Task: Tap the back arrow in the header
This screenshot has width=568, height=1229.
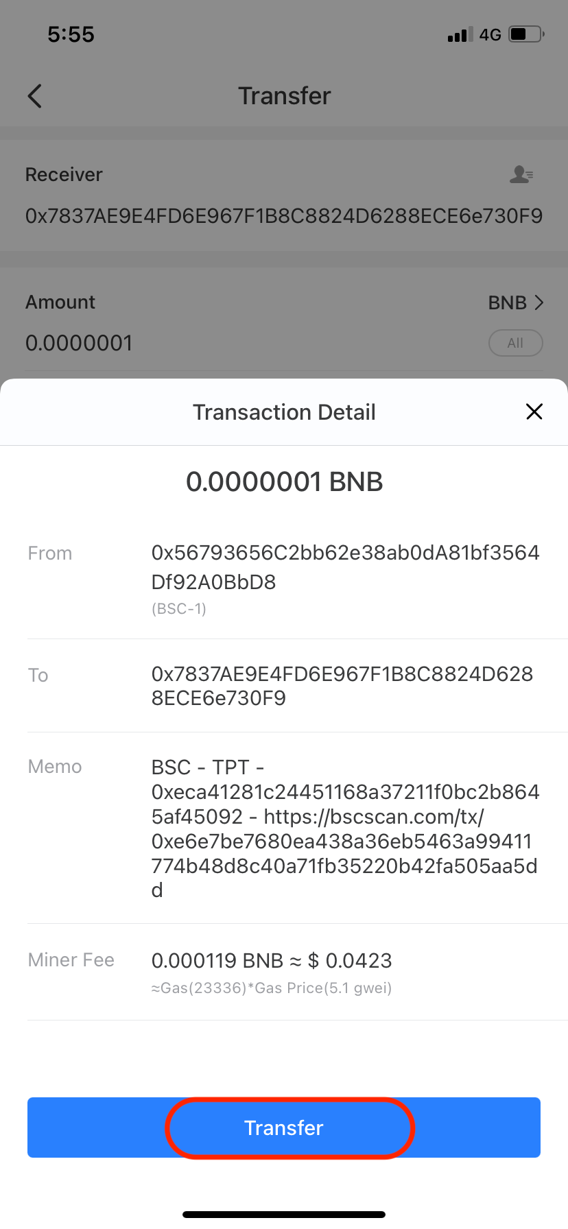Action: [36, 96]
